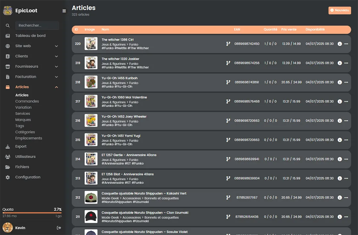Click the Clients contact icon
358x235 pixels.
8,56
